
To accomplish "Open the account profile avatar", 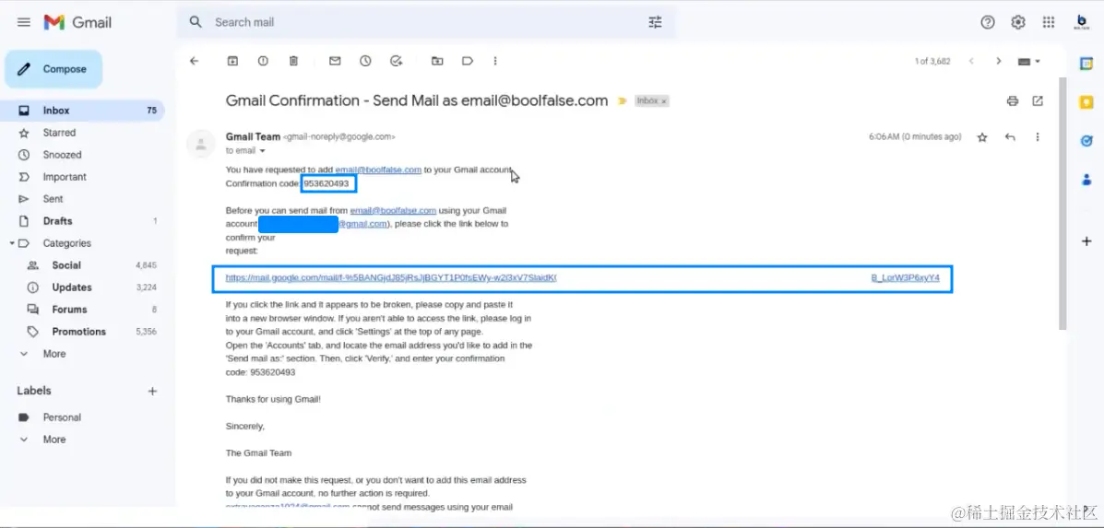I will (x=1081, y=22).
